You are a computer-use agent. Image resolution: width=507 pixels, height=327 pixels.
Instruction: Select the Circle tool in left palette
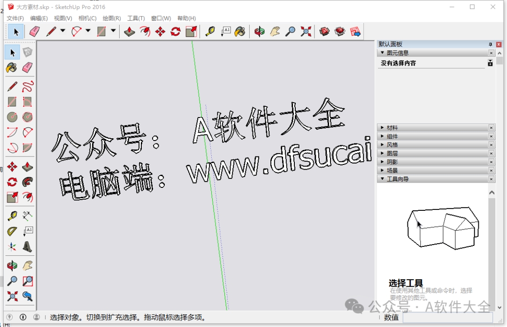pos(12,117)
